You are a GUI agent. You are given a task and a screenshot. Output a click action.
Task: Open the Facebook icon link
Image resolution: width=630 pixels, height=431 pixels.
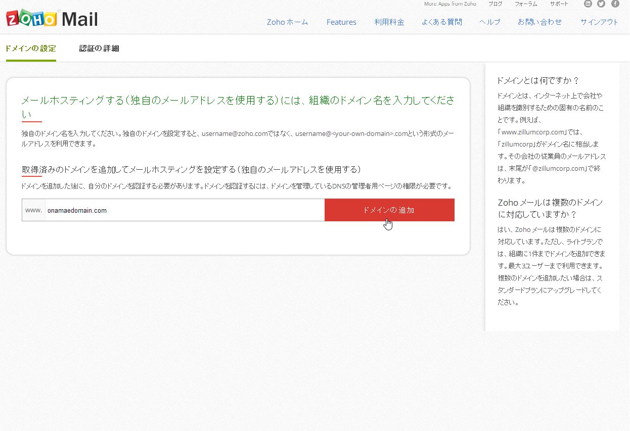615,4
